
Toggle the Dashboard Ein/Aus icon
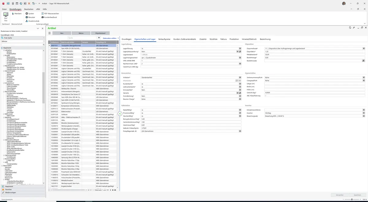click(6, 17)
